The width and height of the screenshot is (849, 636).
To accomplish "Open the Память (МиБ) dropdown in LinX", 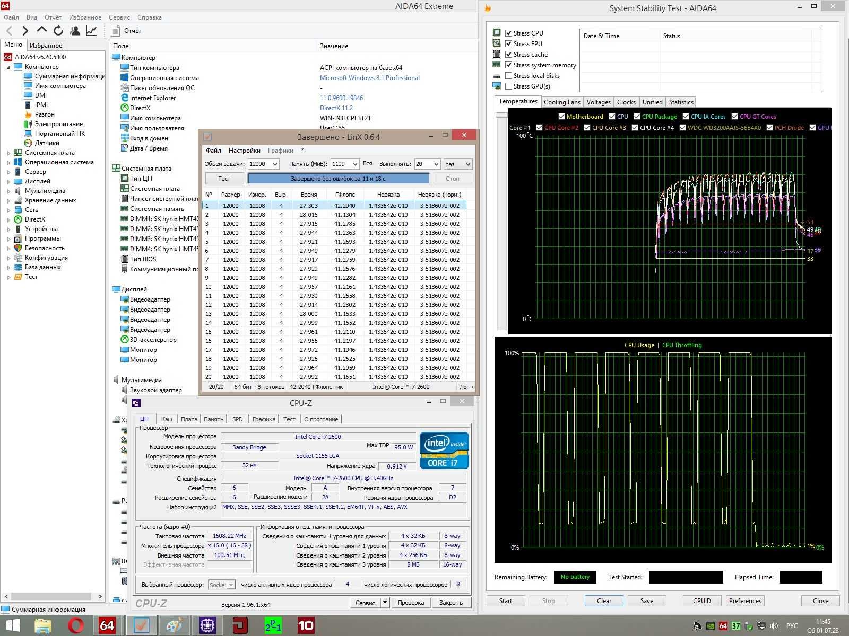I will [354, 164].
